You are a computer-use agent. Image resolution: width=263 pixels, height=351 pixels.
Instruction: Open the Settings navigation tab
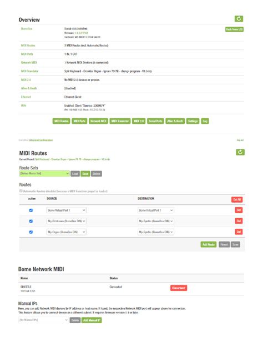coord(193,121)
